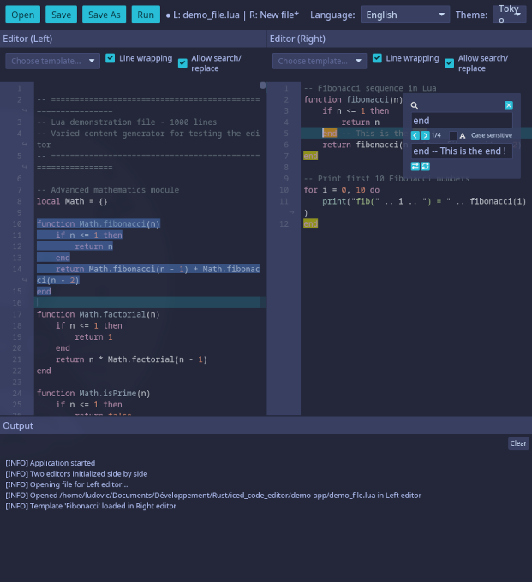Open the left editor's Choose template dropdown
532x582 pixels.
coord(52,62)
